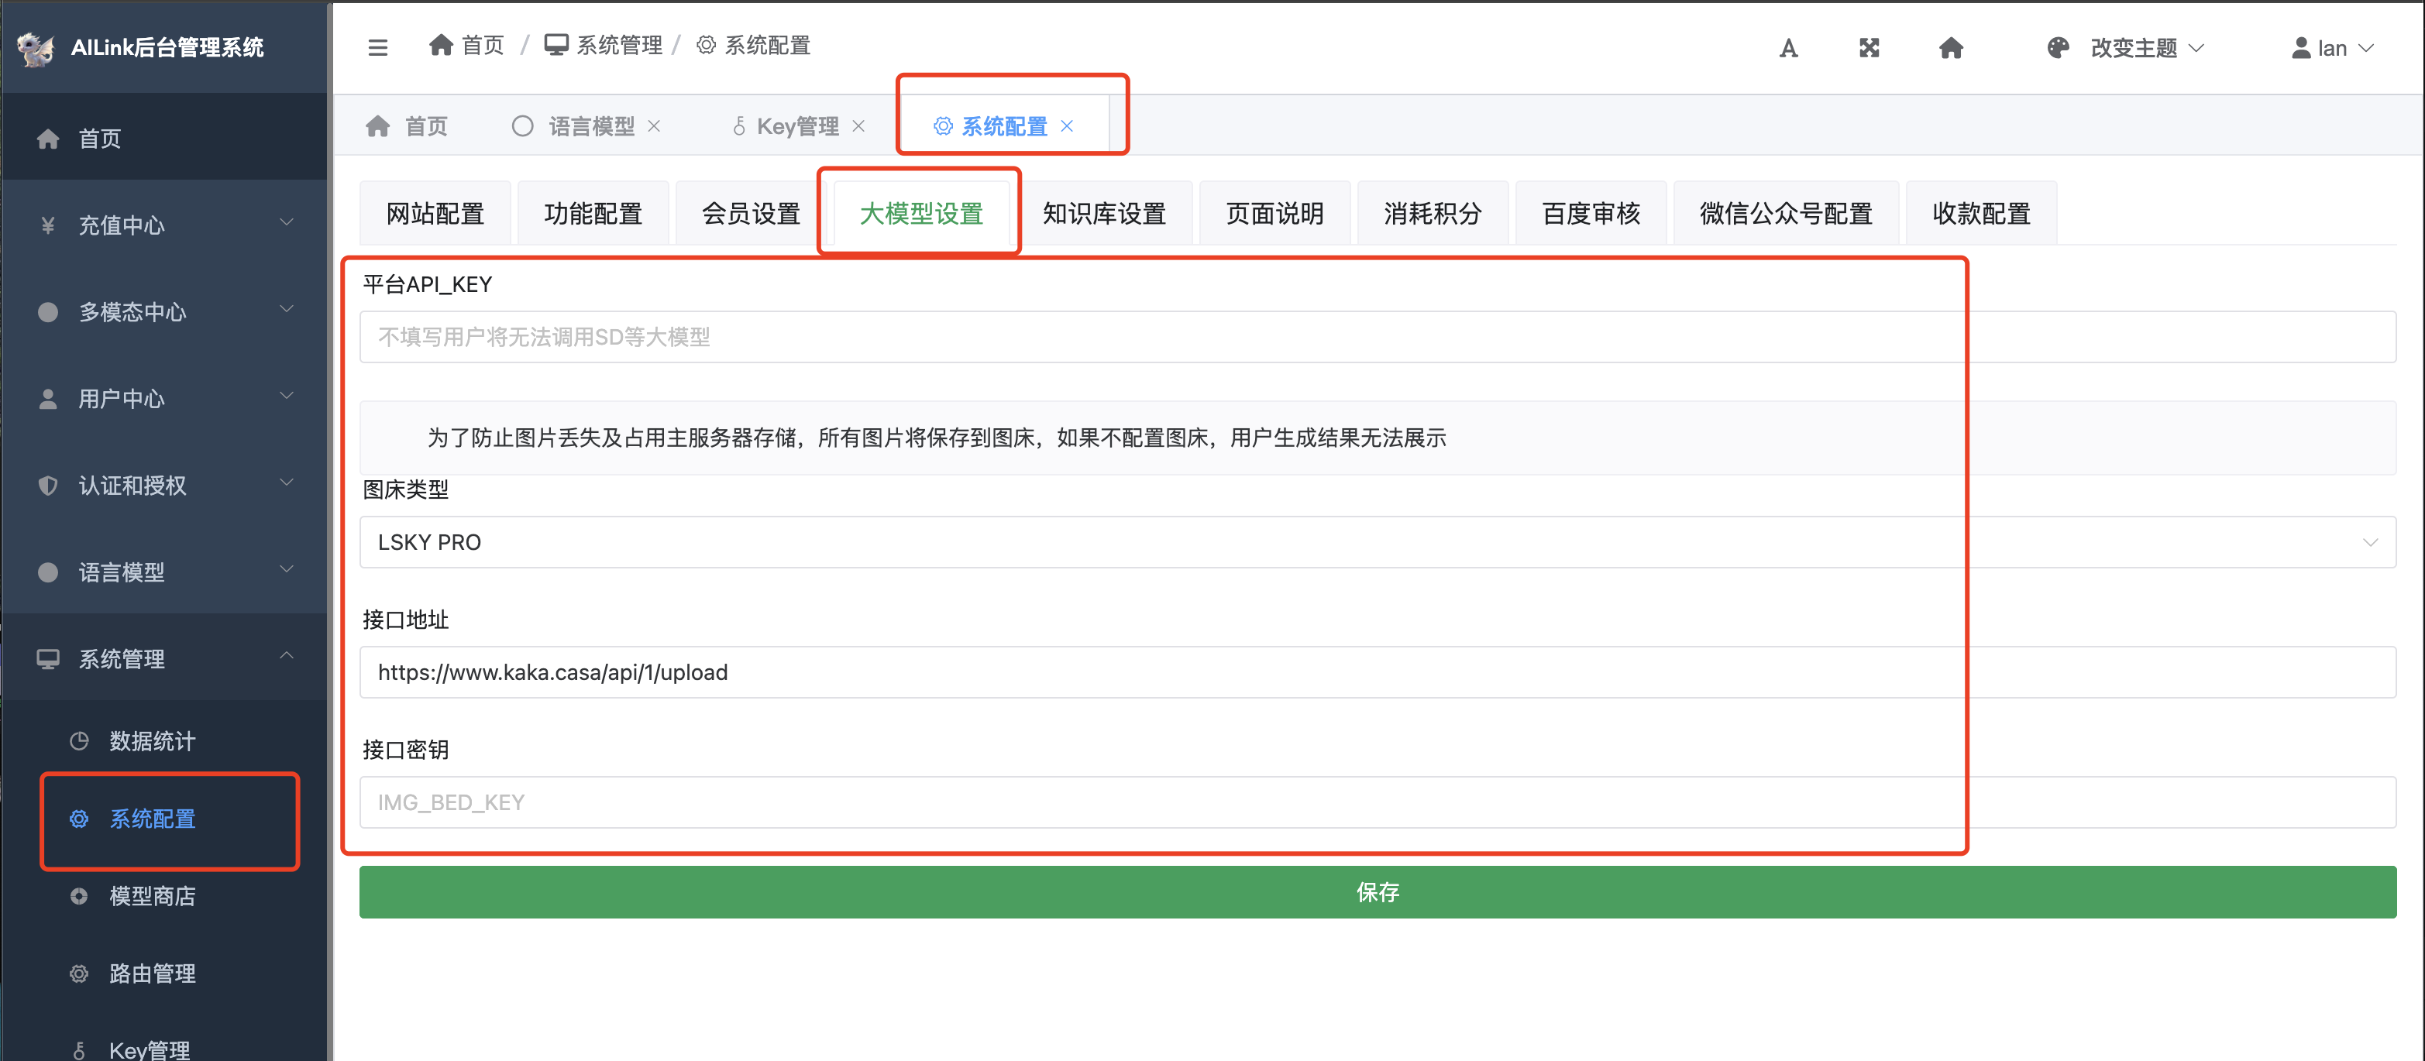
Task: Open the Ian user dropdown
Action: (2344, 48)
